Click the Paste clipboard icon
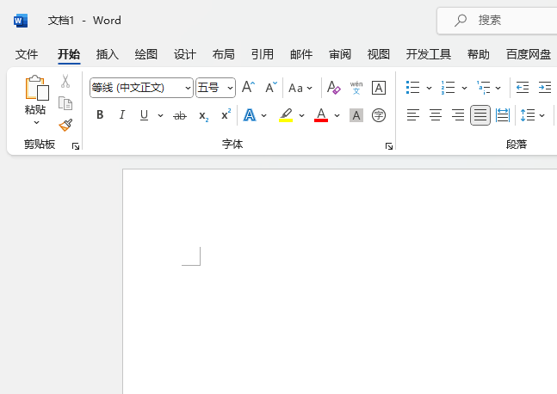This screenshot has width=557, height=394. (x=37, y=88)
